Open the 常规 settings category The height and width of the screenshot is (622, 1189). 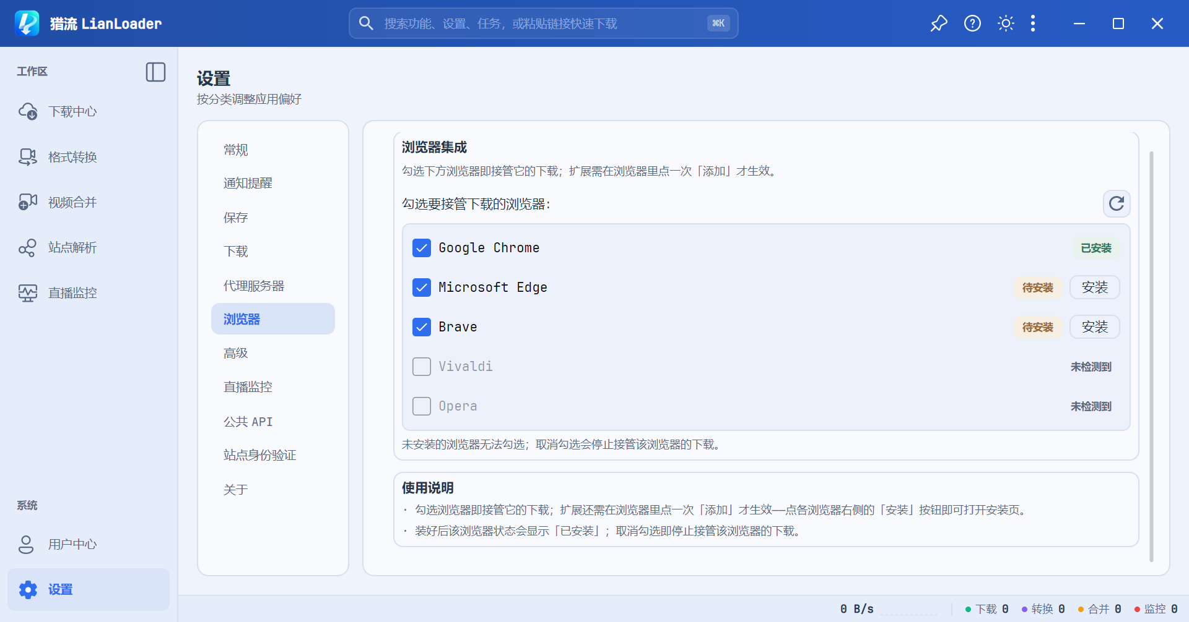point(273,150)
